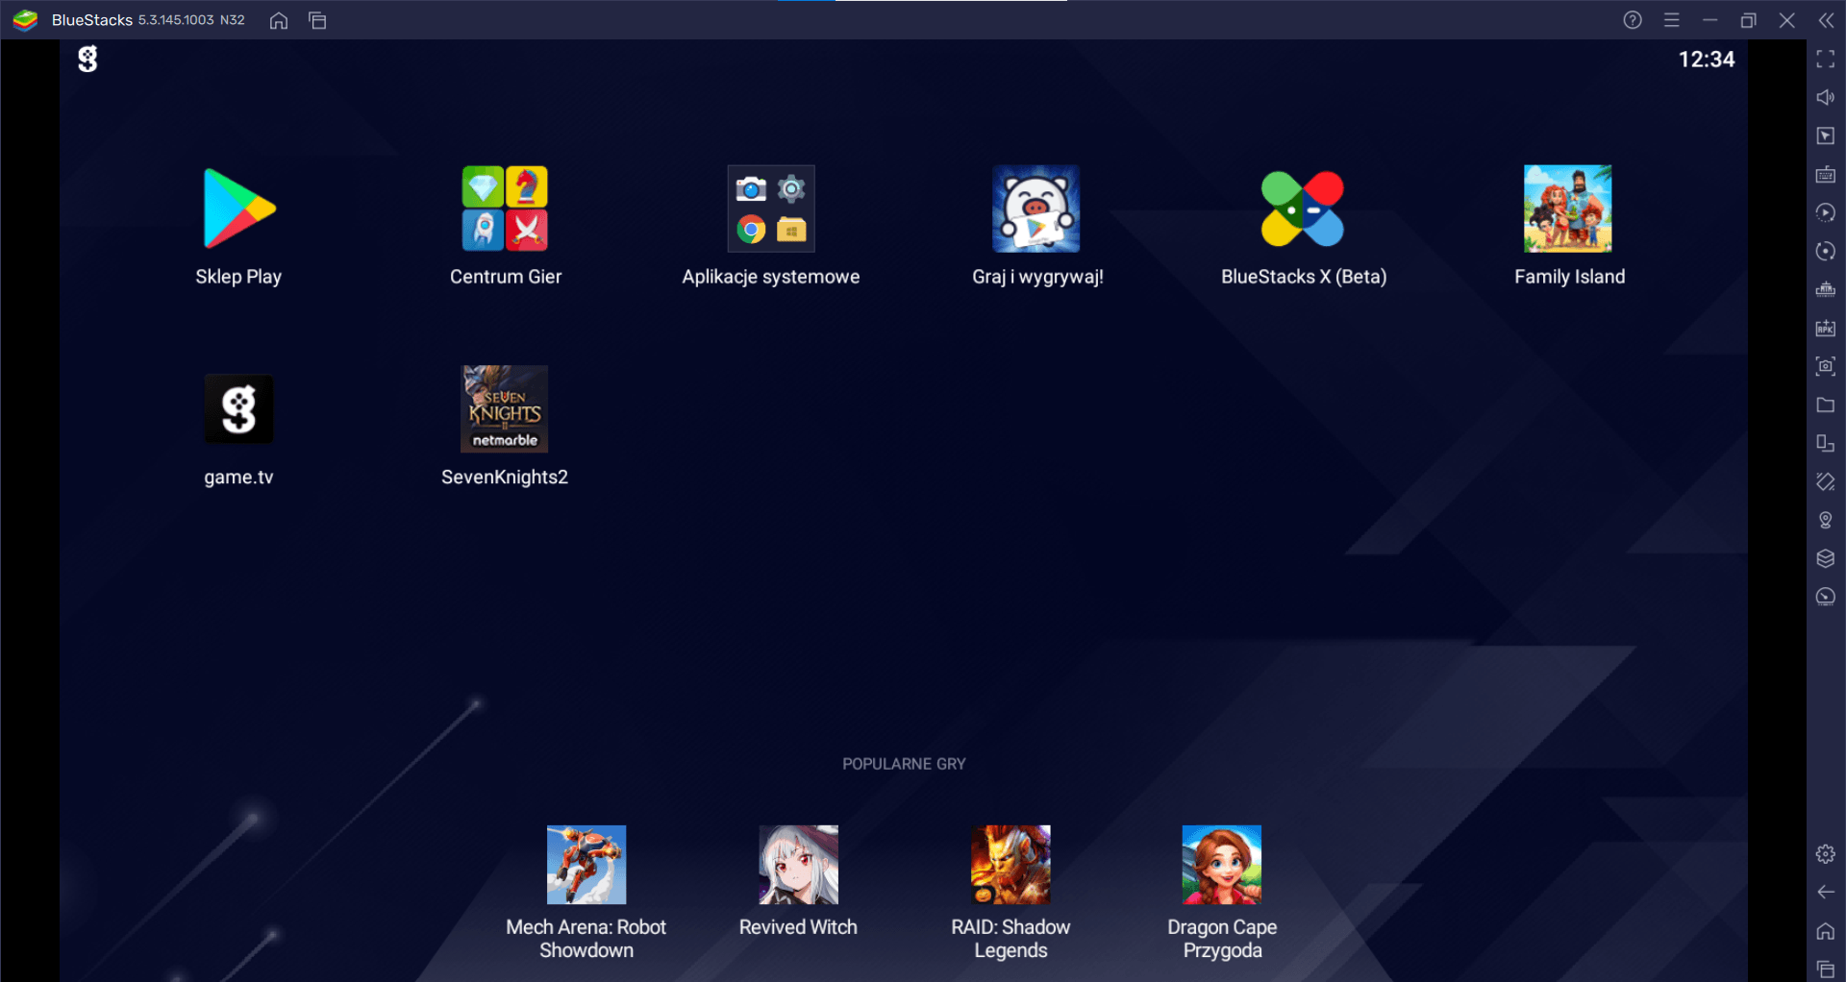The height and width of the screenshot is (982, 1846).
Task: Enter fullscreen mode from sidebar
Action: tap(1826, 60)
